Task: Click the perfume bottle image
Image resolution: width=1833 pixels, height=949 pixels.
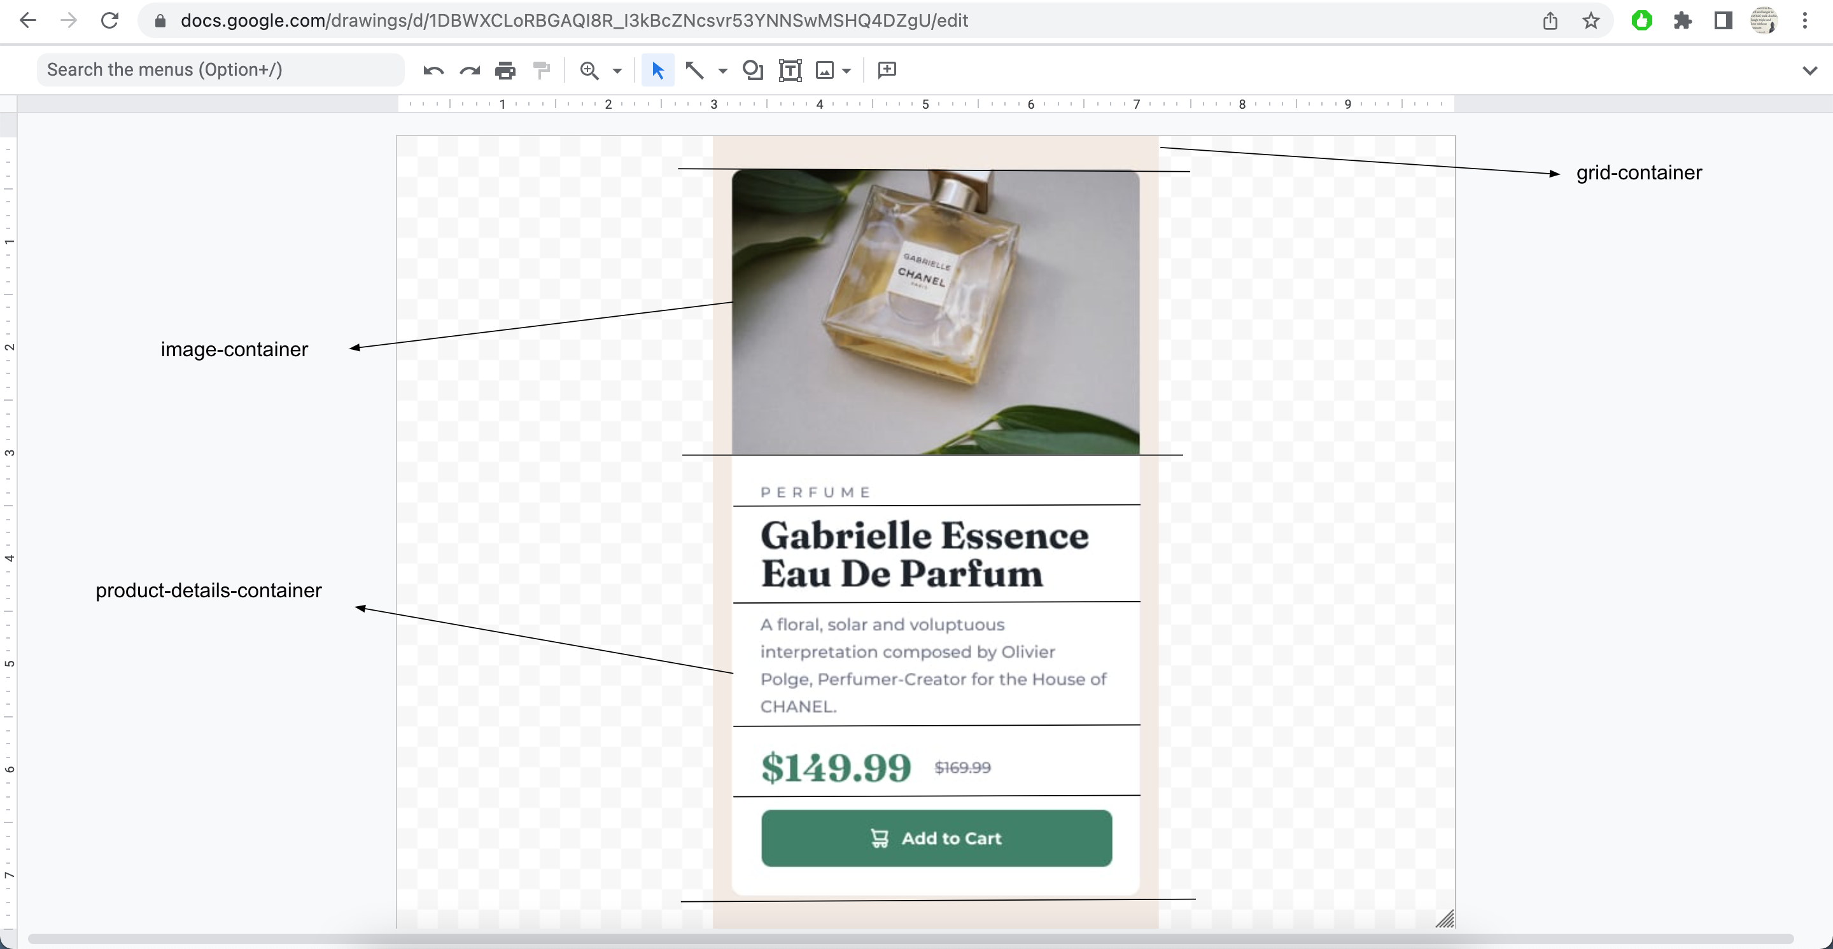Action: 936,312
